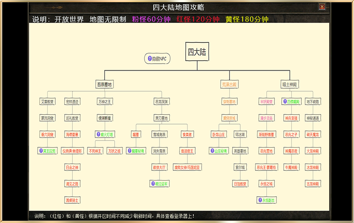Click the 不死神王 boss node
354x223 pixels.
point(95,151)
